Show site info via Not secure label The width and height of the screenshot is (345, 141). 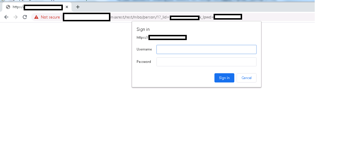pyautogui.click(x=50, y=17)
